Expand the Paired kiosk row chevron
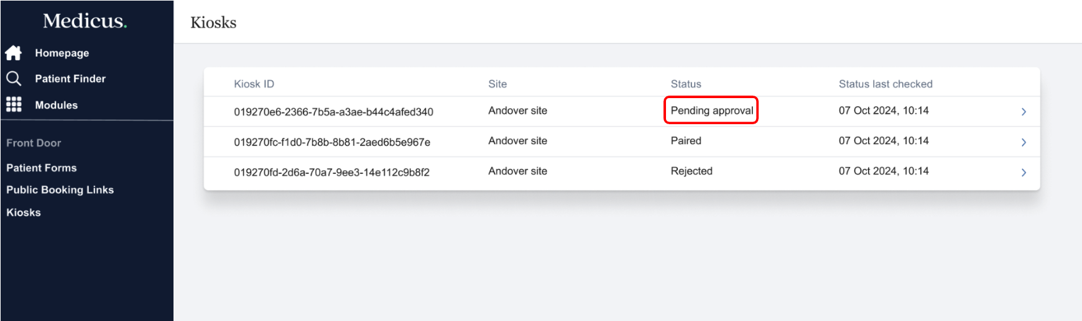1082x321 pixels. 1024,142
